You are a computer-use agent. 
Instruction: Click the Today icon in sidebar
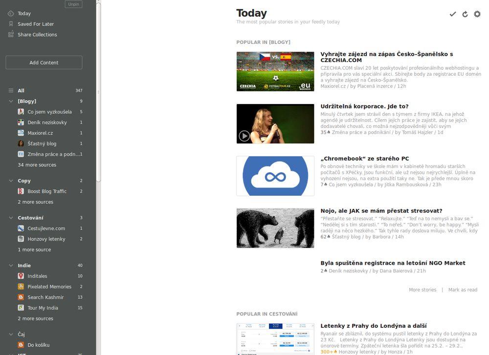point(11,13)
